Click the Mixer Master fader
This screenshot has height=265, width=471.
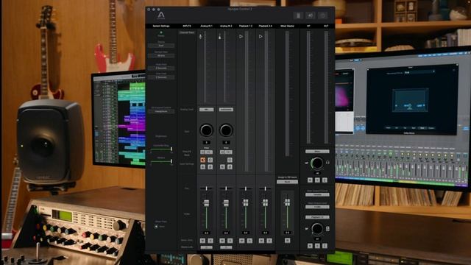[x=288, y=202]
